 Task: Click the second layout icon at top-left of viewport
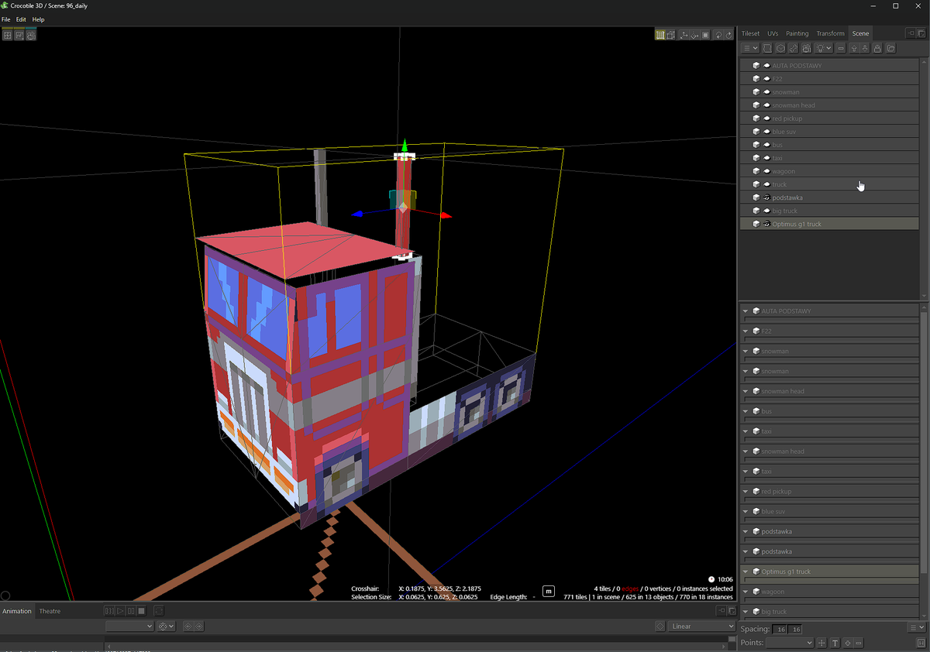tap(19, 35)
